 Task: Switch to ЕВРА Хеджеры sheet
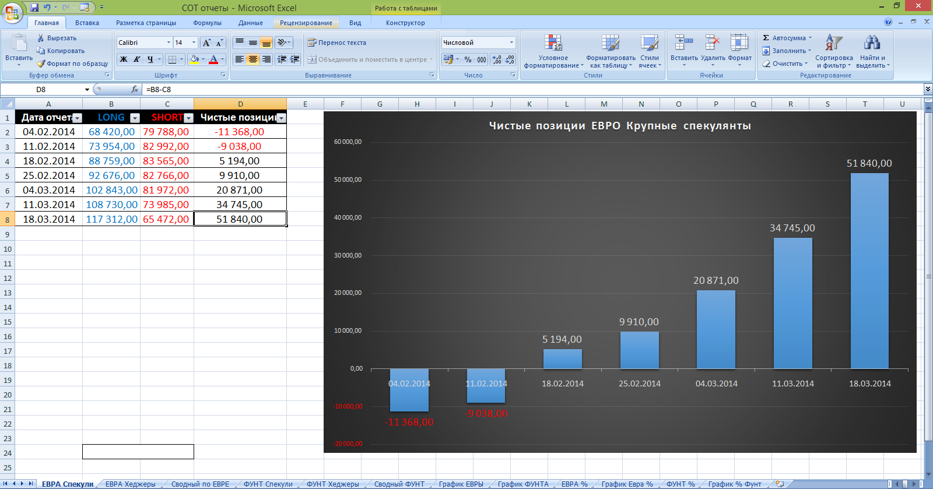pyautogui.click(x=131, y=484)
